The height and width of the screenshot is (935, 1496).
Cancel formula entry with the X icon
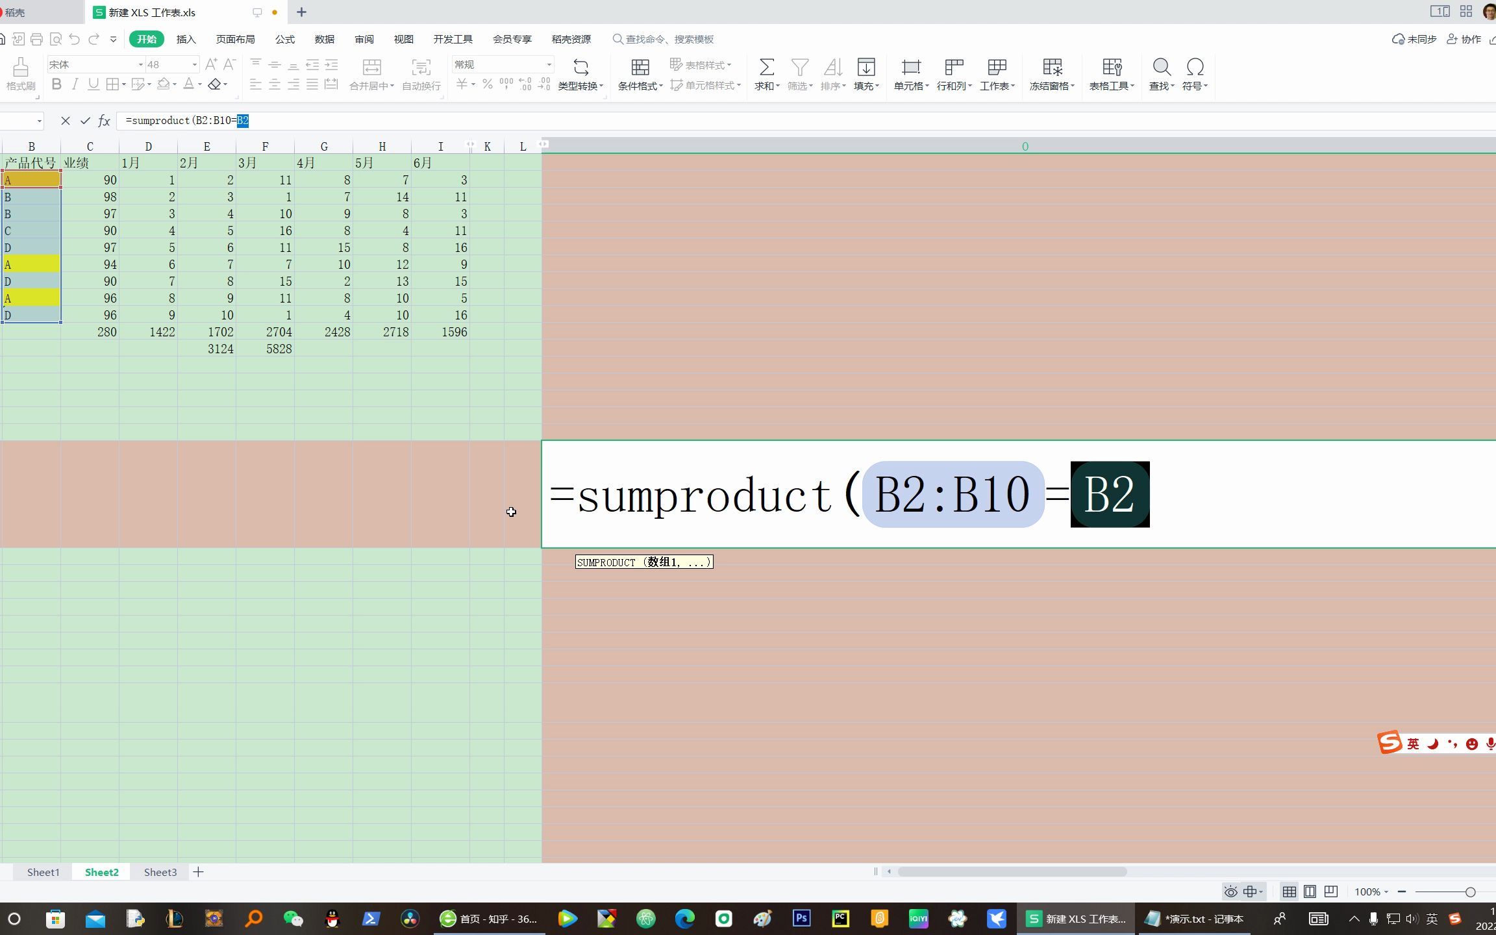click(x=65, y=121)
